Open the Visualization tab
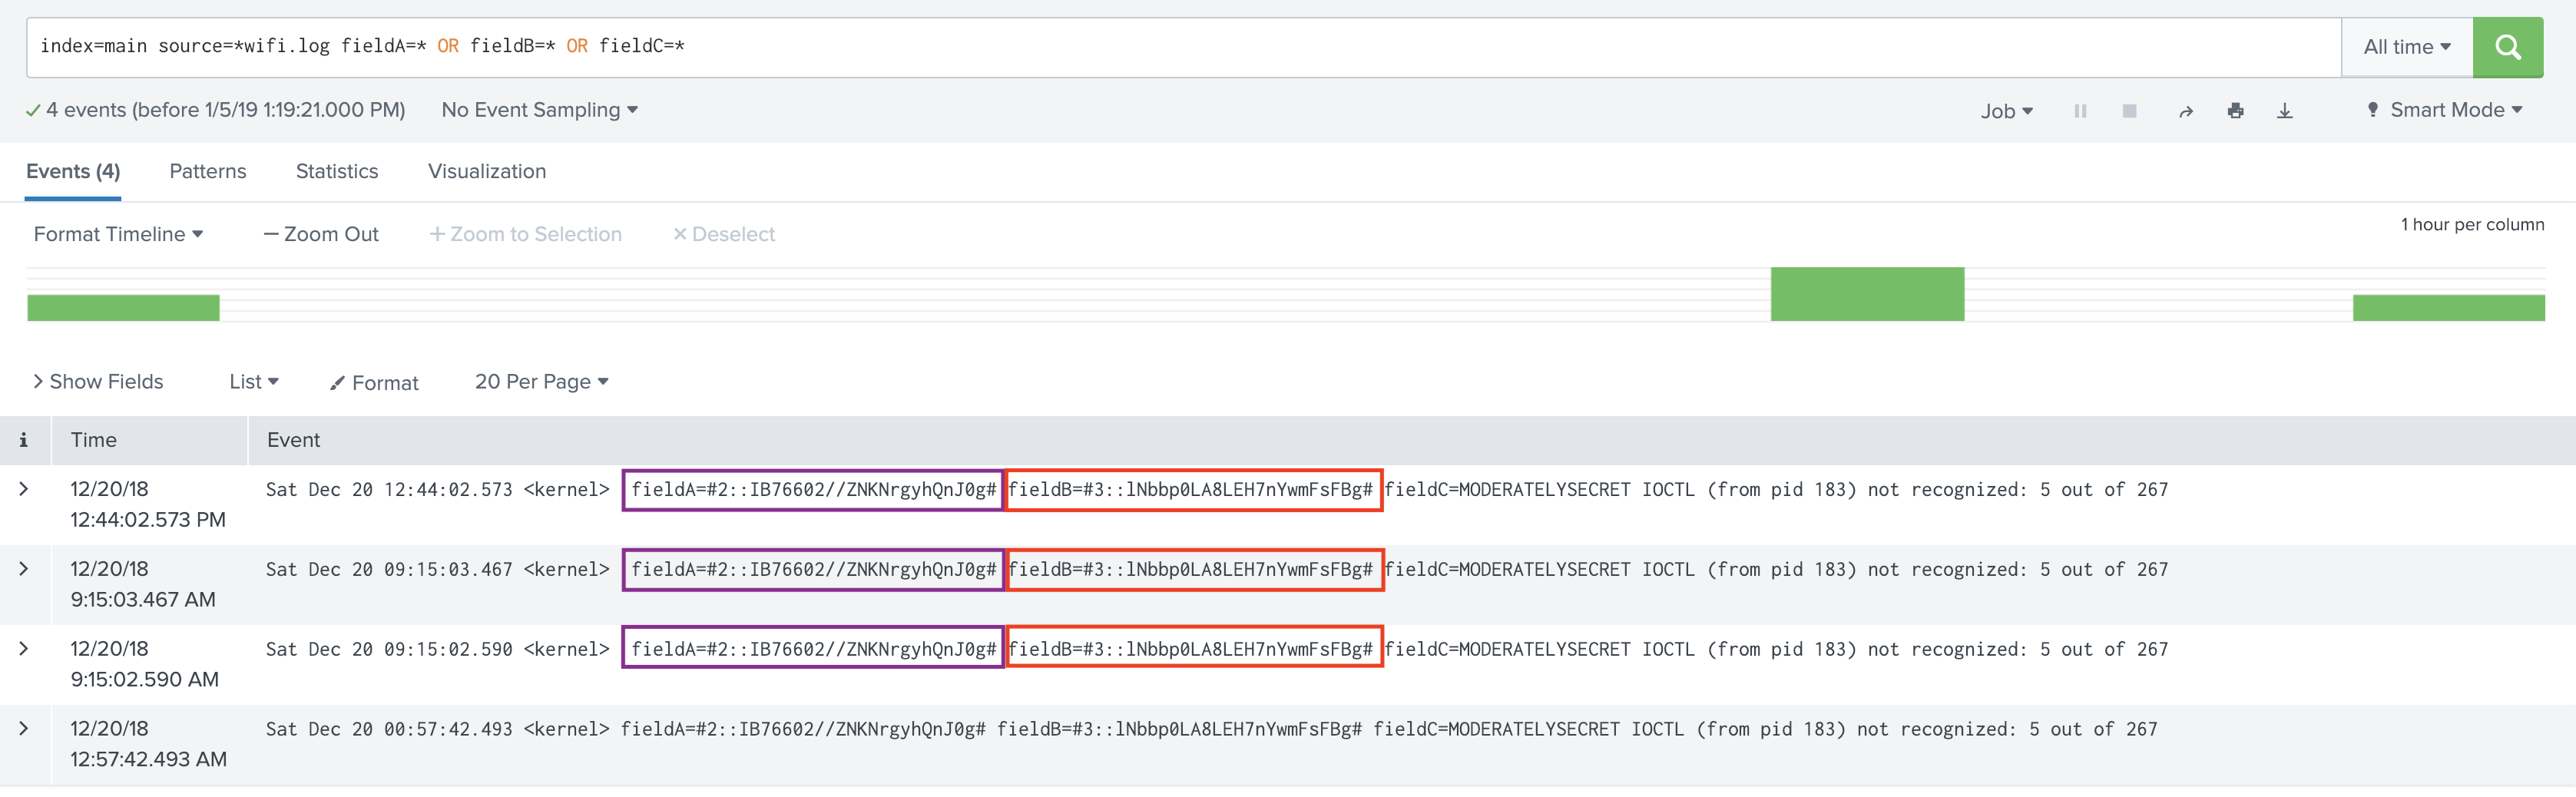Image resolution: width=2576 pixels, height=797 pixels. tap(487, 171)
